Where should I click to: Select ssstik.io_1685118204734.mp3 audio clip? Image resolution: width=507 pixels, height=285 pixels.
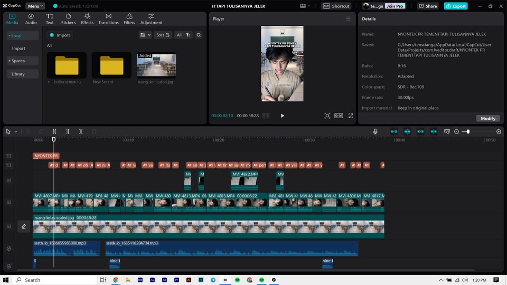pos(231,248)
